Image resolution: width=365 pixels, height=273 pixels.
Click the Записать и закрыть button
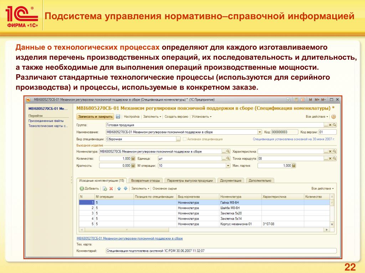[95, 117]
